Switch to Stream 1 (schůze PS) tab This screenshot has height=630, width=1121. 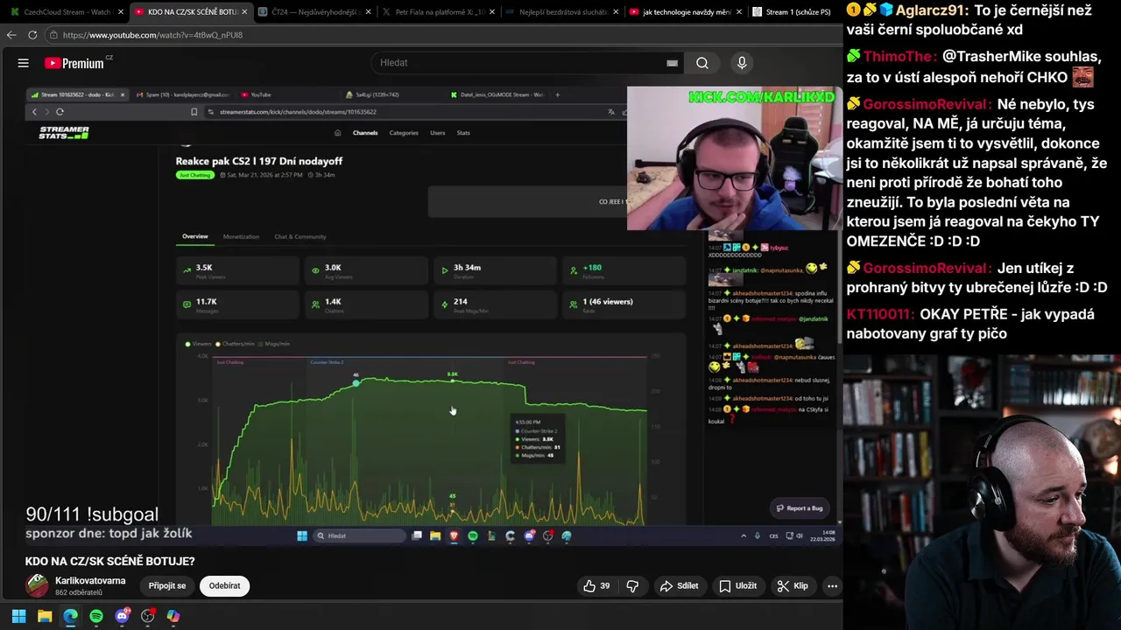pyautogui.click(x=795, y=12)
